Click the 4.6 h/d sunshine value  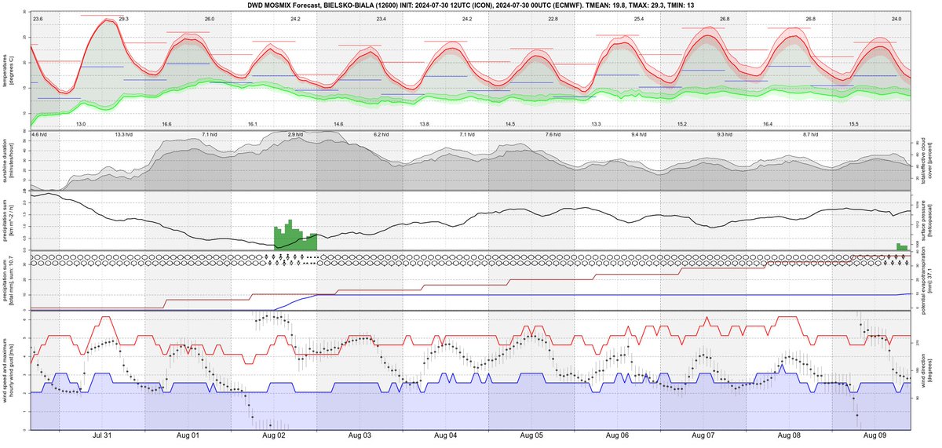[41, 135]
